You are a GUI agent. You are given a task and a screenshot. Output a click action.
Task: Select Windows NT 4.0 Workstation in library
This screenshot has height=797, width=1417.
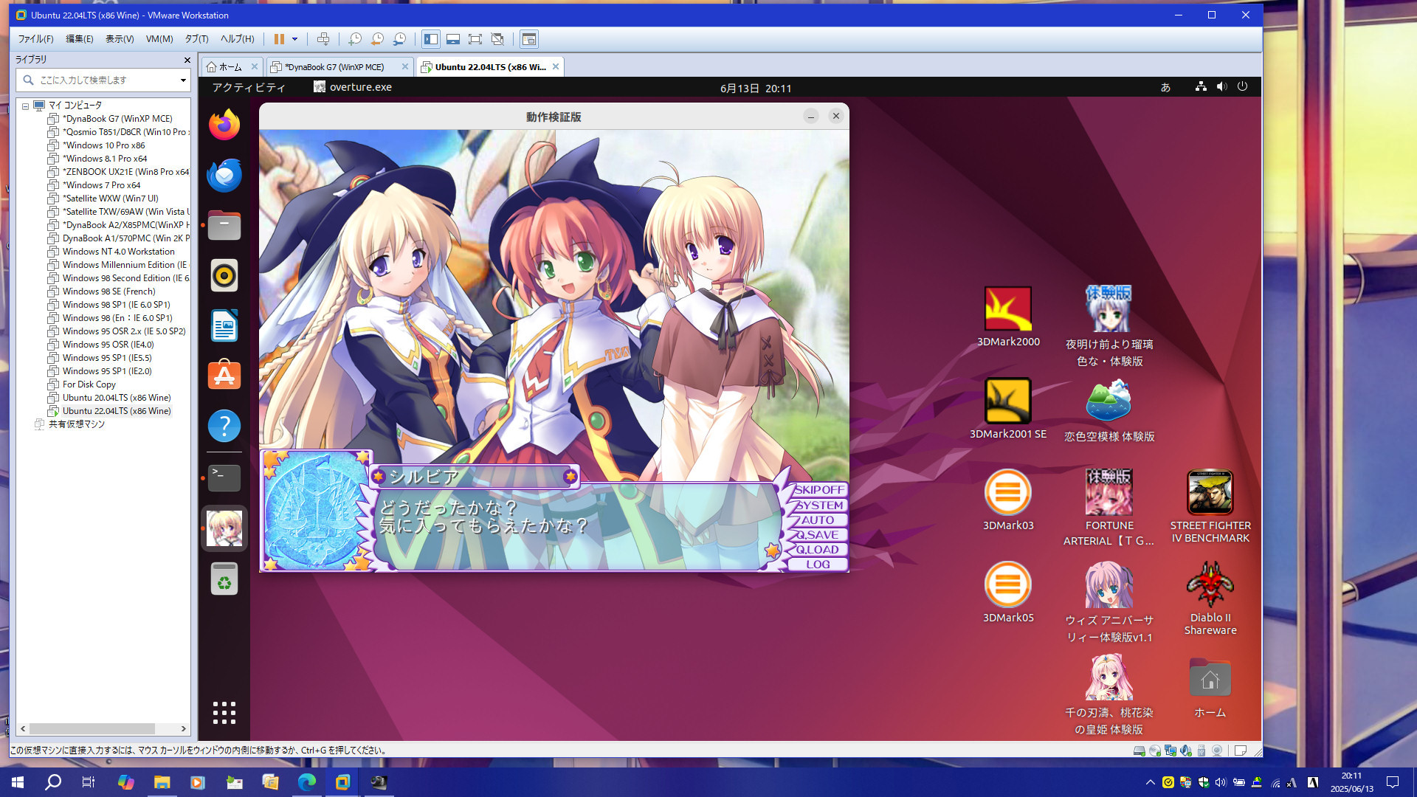(x=118, y=252)
